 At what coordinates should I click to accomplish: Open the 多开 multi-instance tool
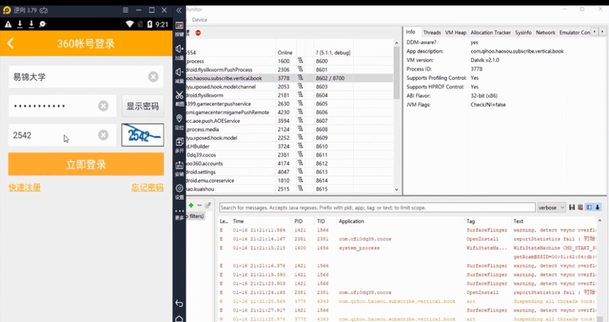pos(179,145)
